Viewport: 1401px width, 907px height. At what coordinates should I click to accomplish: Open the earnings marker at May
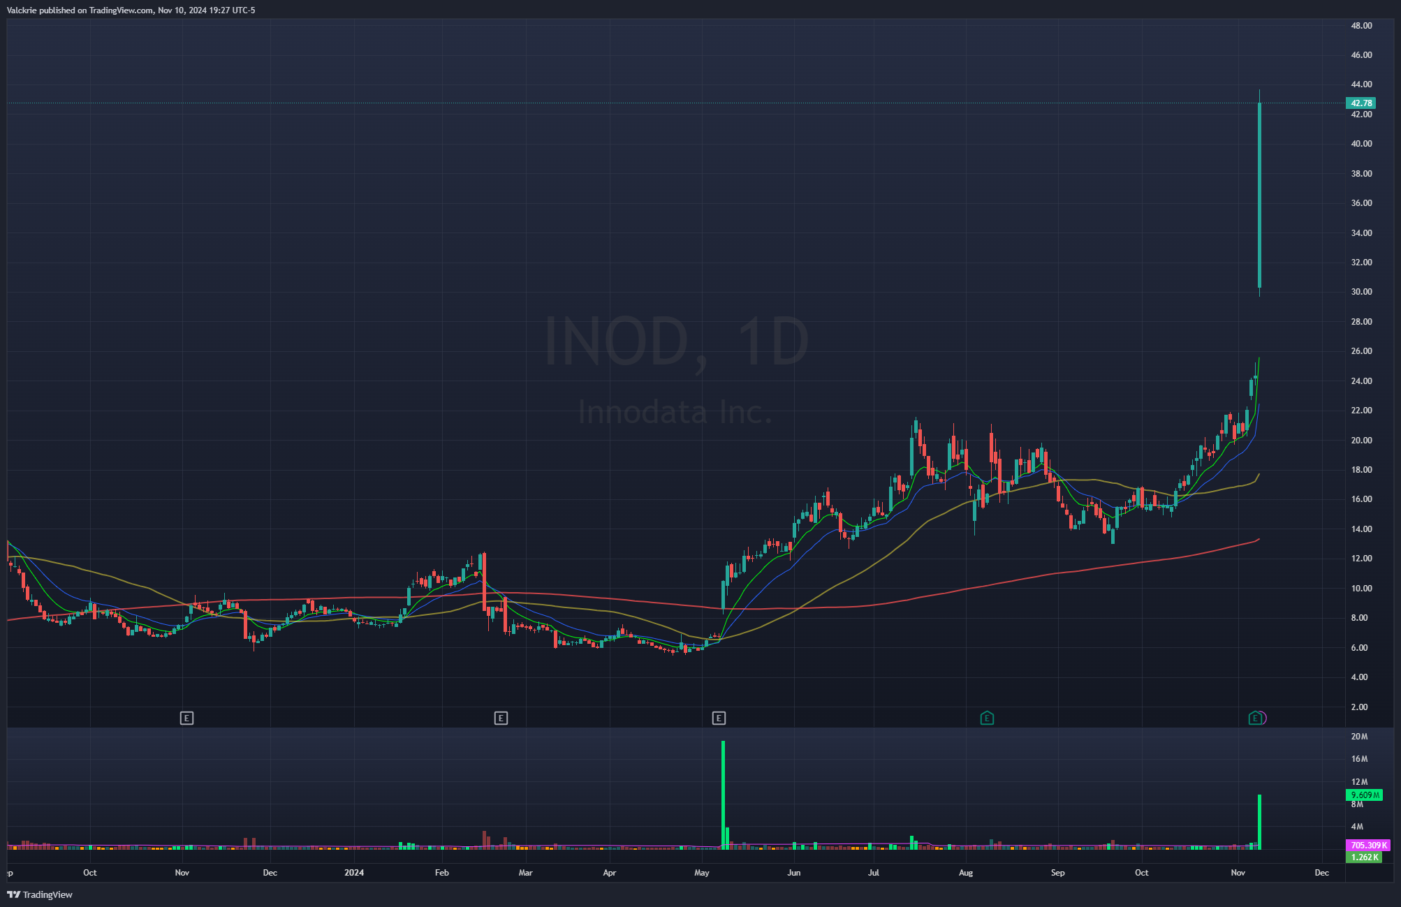[719, 718]
